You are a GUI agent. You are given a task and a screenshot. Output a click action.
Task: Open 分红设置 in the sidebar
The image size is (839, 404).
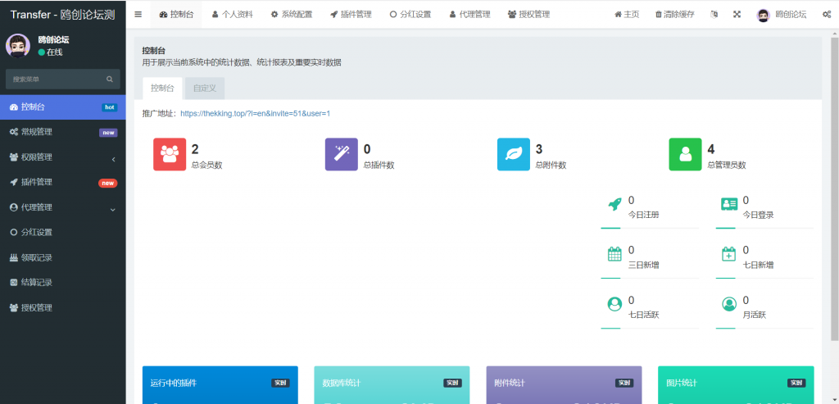(62, 233)
